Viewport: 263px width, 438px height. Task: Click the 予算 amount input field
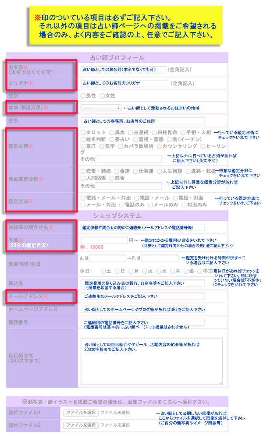(x=103, y=240)
